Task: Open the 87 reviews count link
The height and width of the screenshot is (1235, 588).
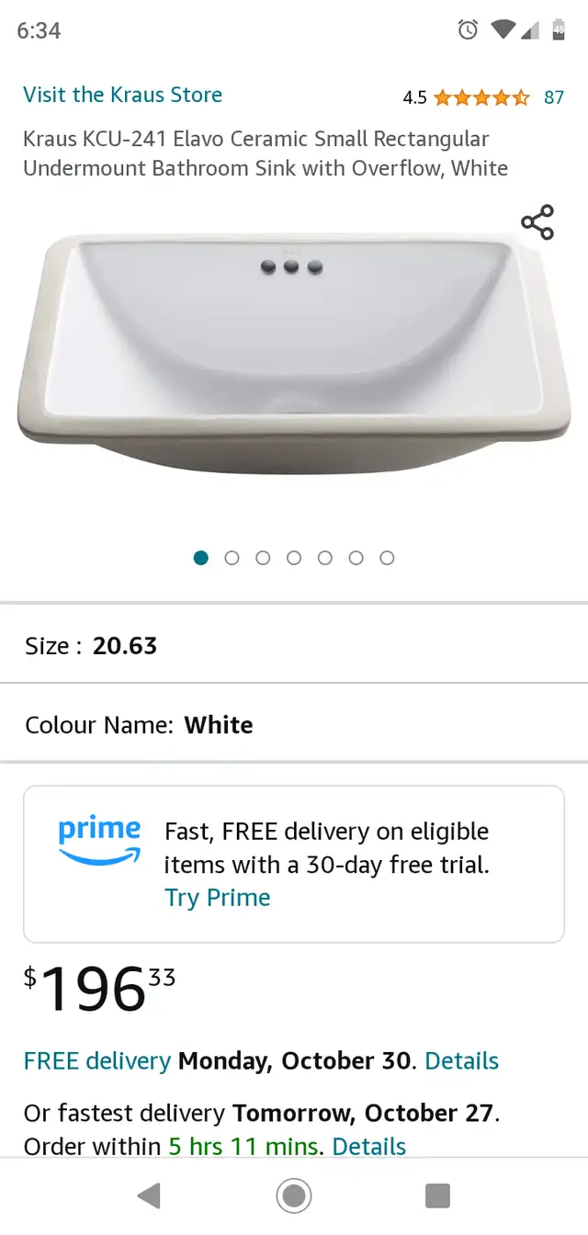Action: 554,97
